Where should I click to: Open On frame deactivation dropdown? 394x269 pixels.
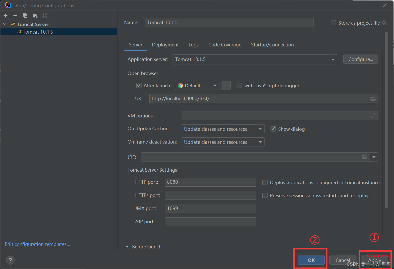[223, 142]
